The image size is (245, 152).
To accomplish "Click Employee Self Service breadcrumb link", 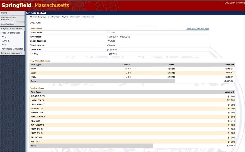I will point(48,17).
